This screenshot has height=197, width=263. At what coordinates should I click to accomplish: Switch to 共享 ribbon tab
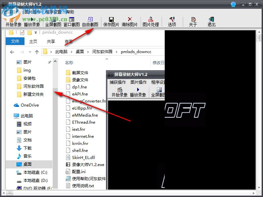pyautogui.click(x=51, y=41)
